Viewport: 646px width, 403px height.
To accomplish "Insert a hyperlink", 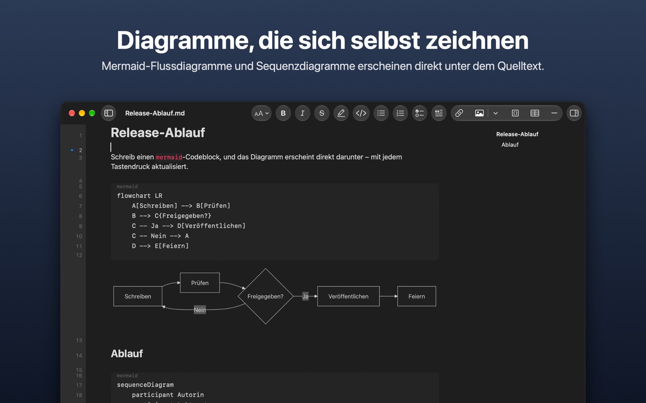I will pyautogui.click(x=459, y=113).
